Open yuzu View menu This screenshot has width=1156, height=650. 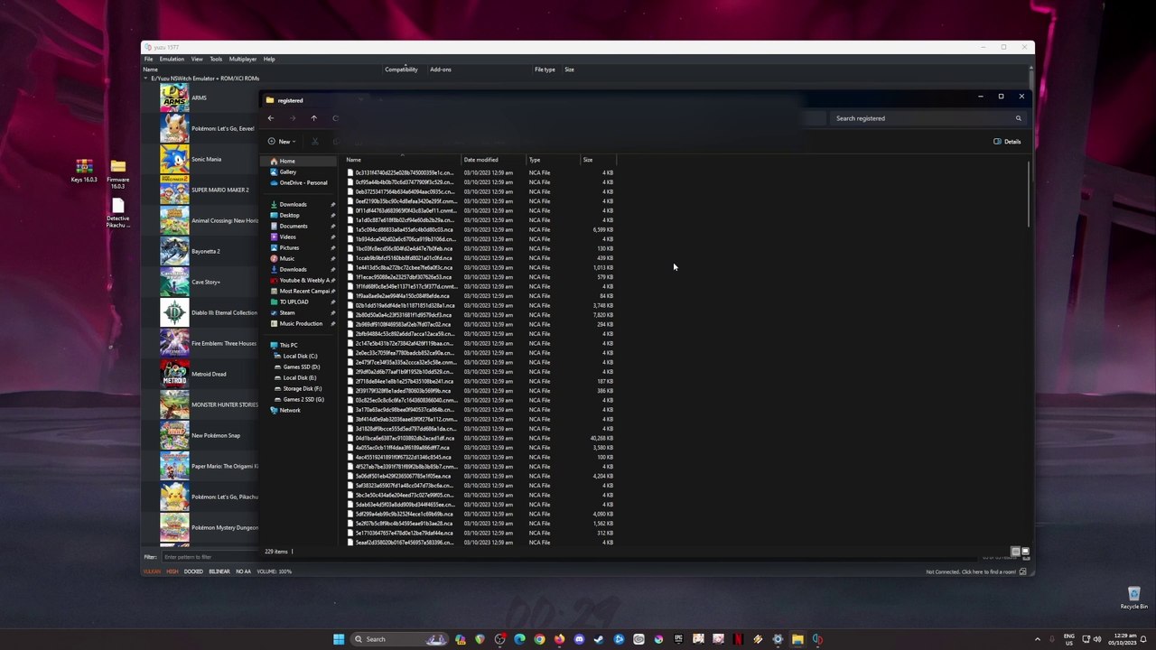196,59
